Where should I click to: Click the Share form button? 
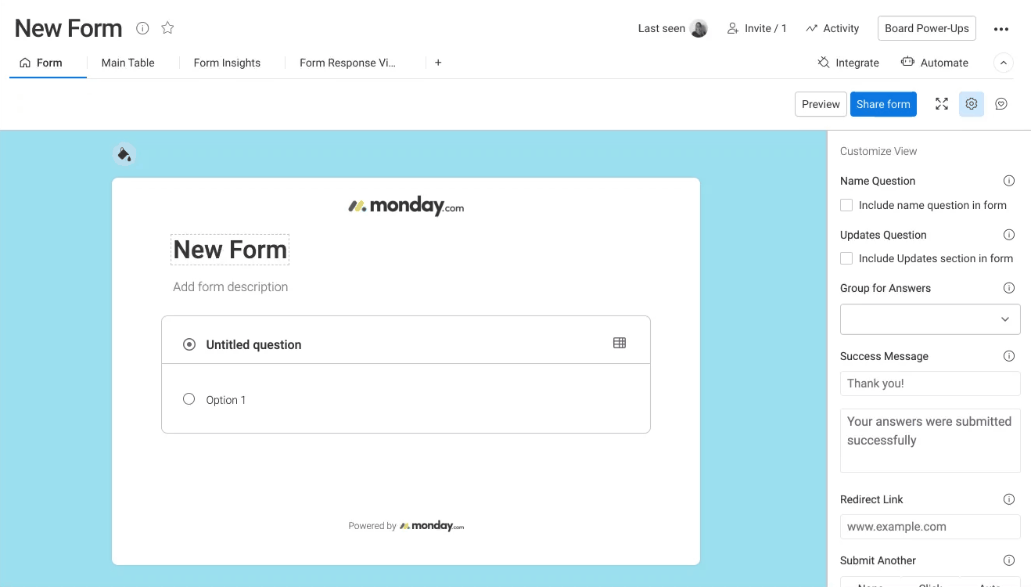(x=883, y=104)
